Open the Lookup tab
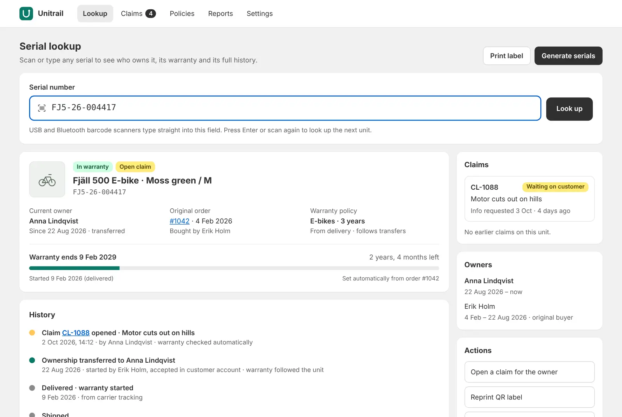The image size is (622, 417). click(x=95, y=14)
